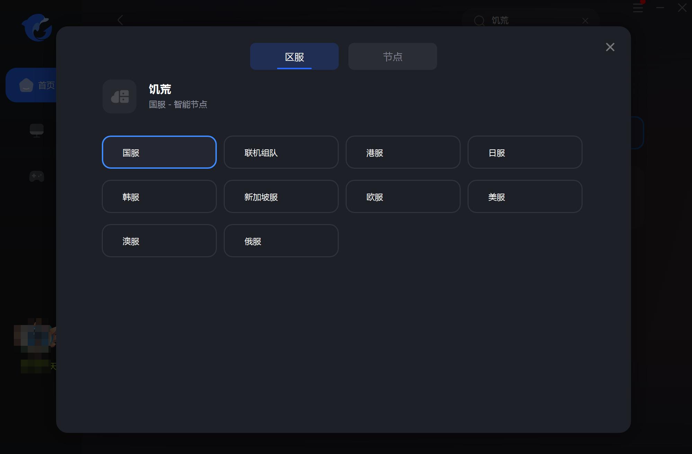692x454 pixels.
Task: Open the monitor icon in sidebar
Action: (36, 130)
